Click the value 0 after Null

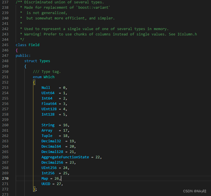pos(64,88)
